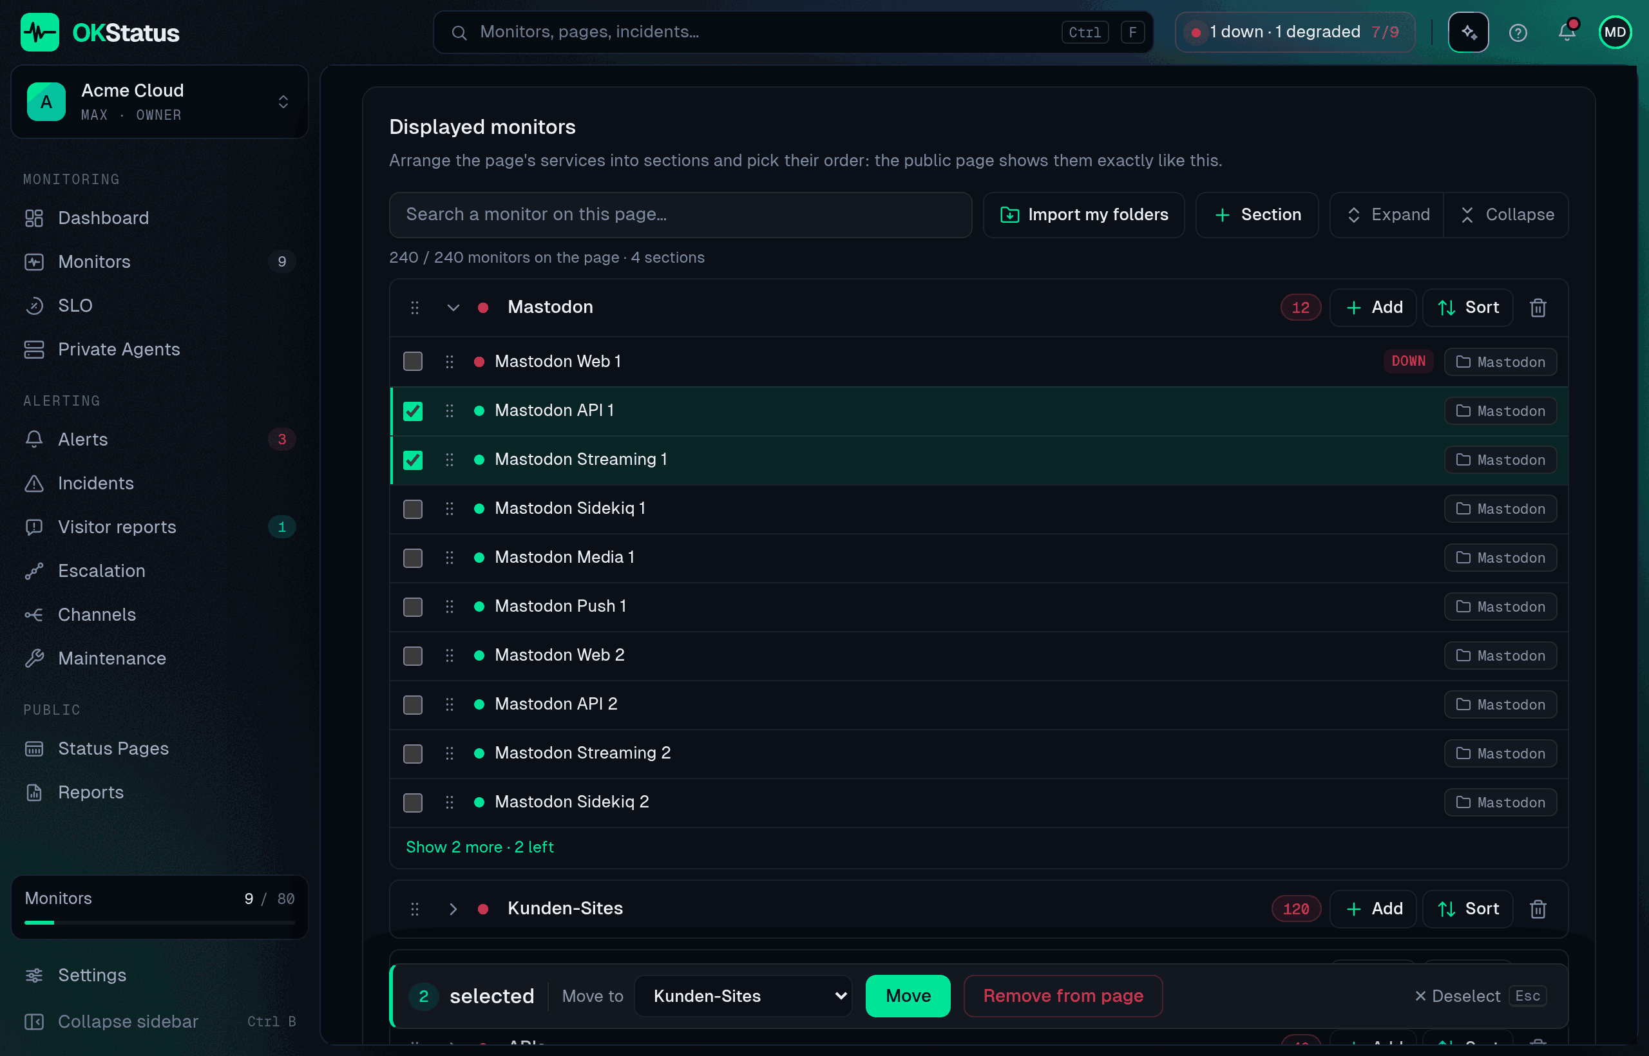Image resolution: width=1649 pixels, height=1056 pixels.
Task: Delete the Kunden-Sites section via trash icon
Action: tap(1538, 909)
